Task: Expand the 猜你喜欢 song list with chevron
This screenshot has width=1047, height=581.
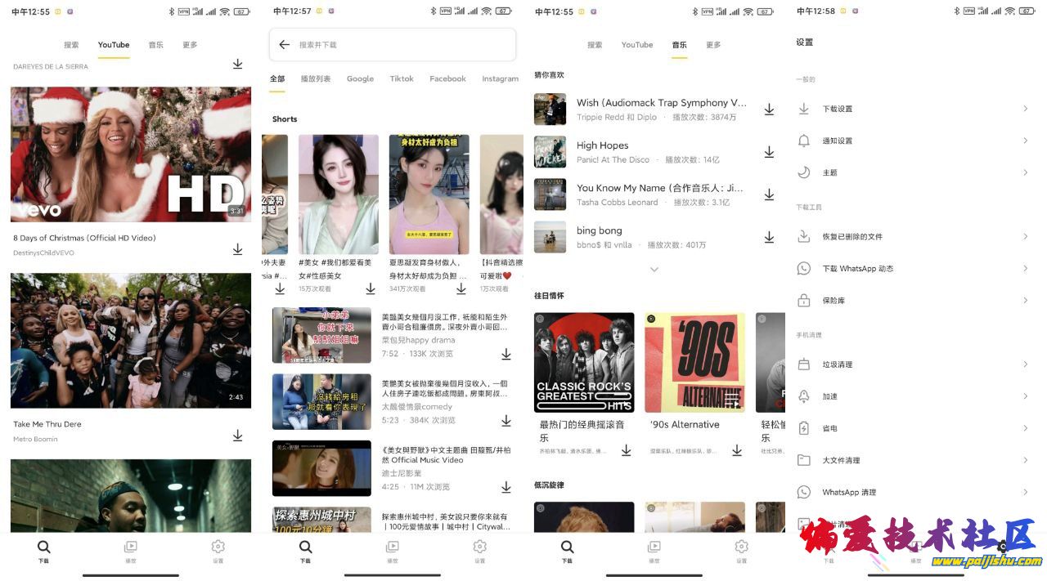Action: click(654, 269)
